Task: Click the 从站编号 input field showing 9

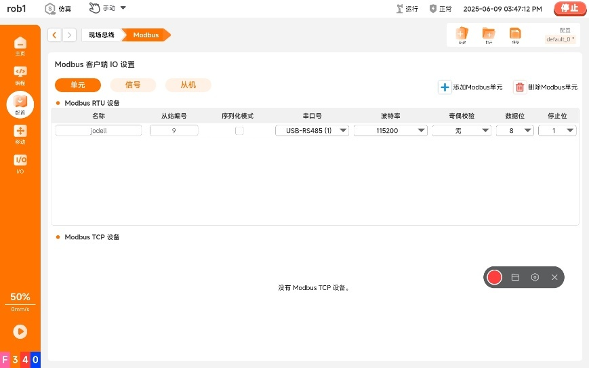Action: (174, 131)
